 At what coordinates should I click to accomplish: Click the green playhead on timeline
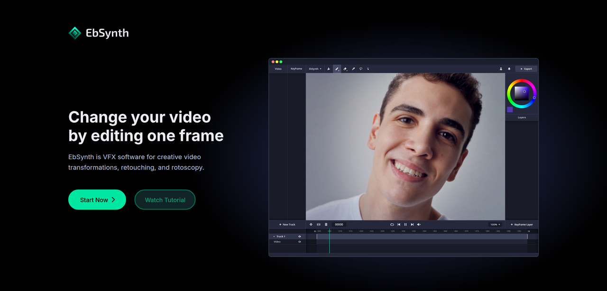coord(329,241)
